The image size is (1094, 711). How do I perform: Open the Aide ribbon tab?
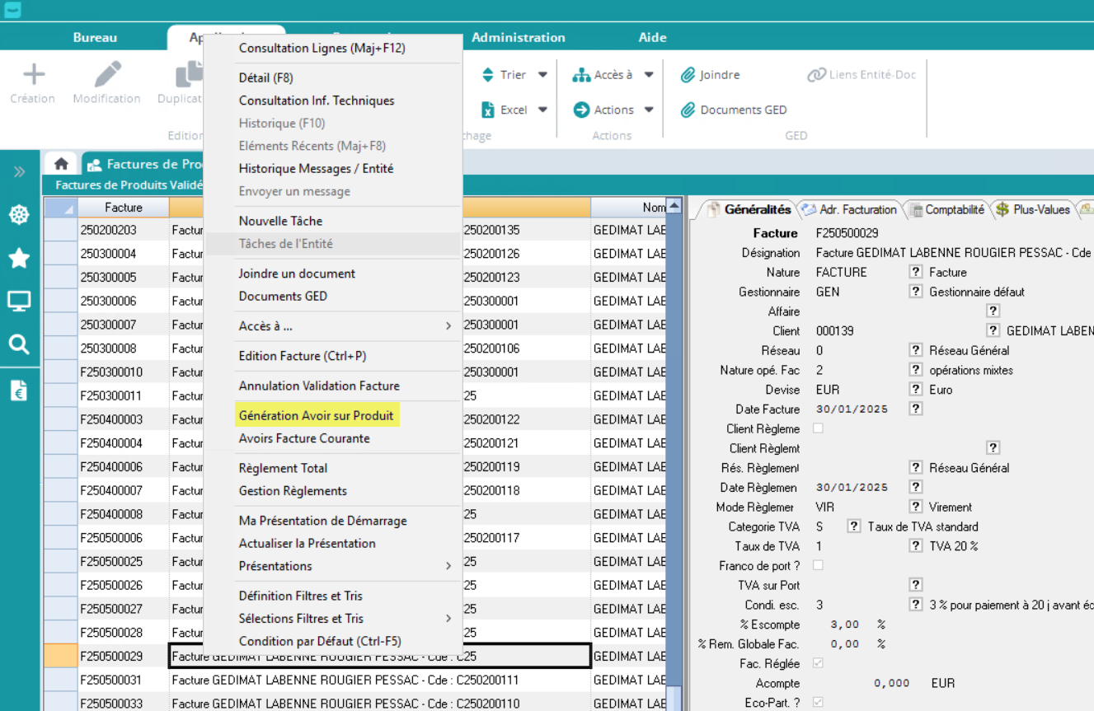click(x=652, y=37)
